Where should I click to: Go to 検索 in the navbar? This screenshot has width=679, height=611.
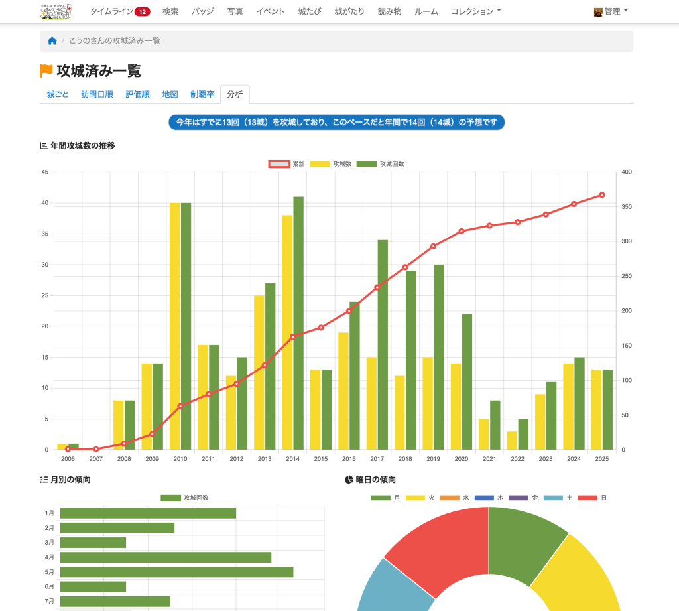170,12
